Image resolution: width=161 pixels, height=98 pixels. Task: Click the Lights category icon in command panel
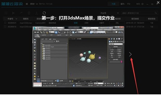coord(114,42)
